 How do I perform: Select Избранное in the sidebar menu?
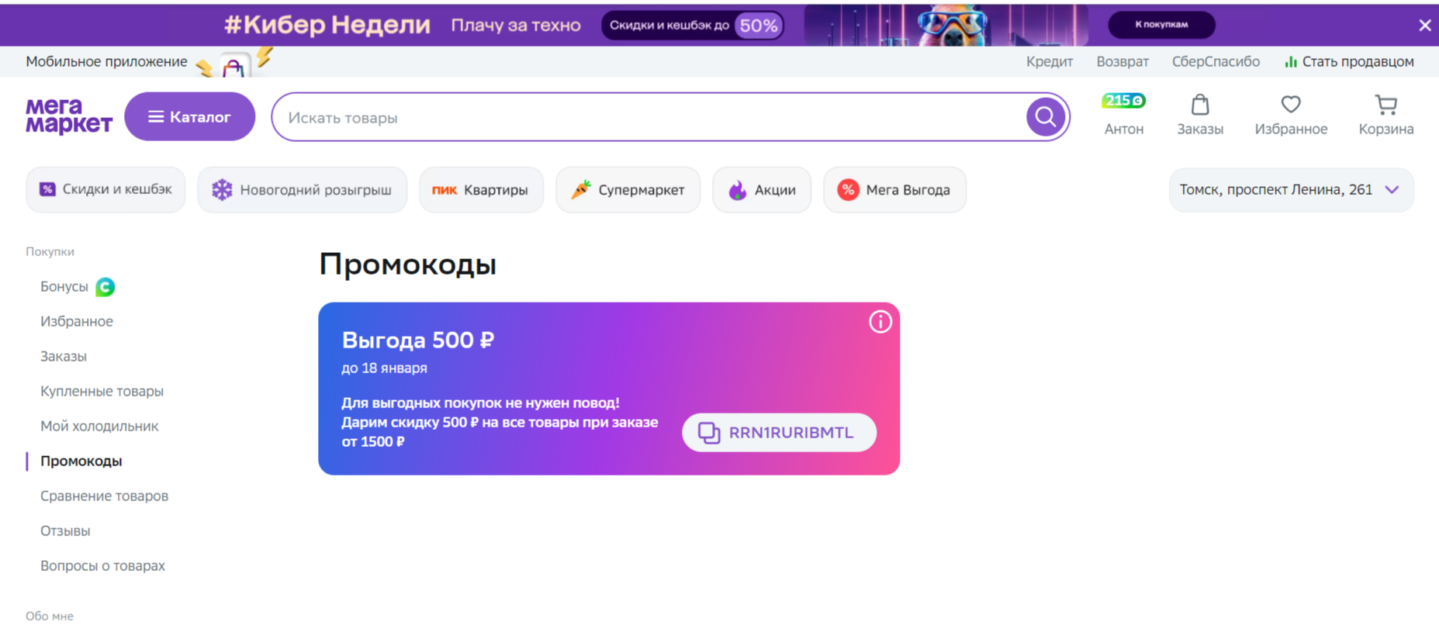(77, 321)
